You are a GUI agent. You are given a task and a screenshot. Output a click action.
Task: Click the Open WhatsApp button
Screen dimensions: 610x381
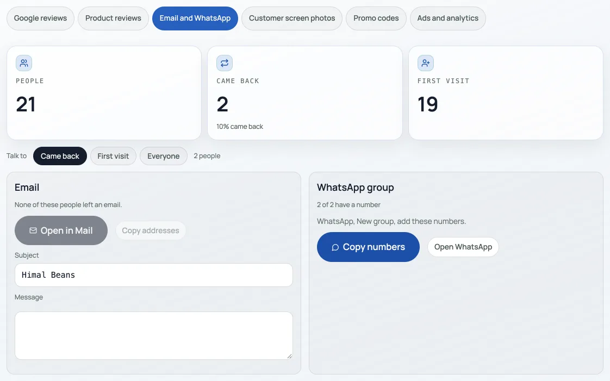[x=463, y=247]
